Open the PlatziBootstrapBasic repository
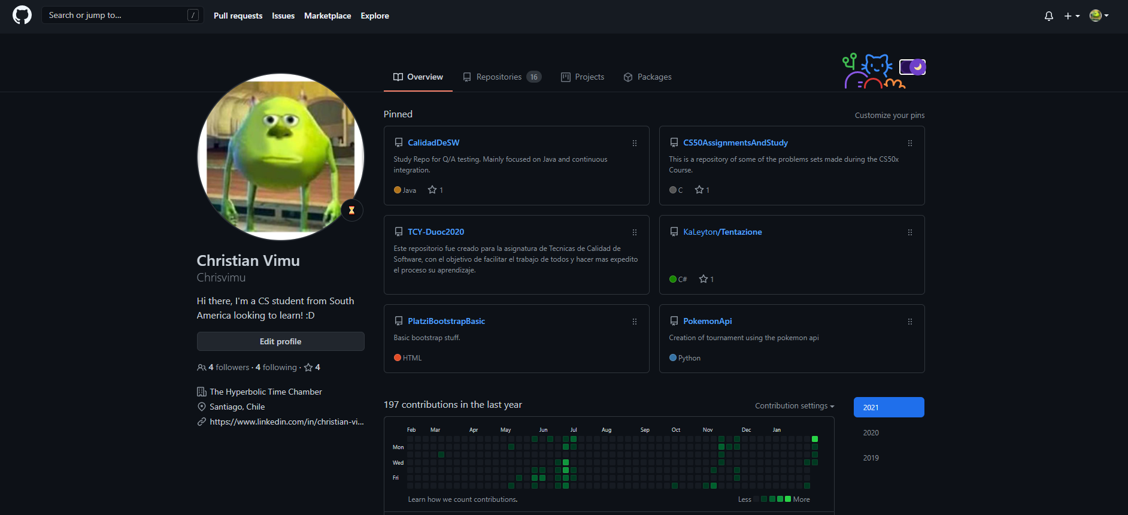The height and width of the screenshot is (515, 1128). [446, 321]
